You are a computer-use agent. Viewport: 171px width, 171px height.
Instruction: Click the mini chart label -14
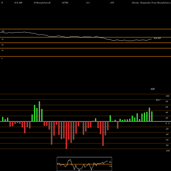click(x=110, y=166)
